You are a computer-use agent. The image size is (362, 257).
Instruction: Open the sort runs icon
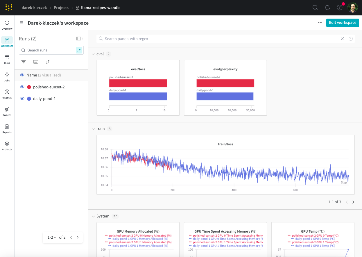click(48, 62)
